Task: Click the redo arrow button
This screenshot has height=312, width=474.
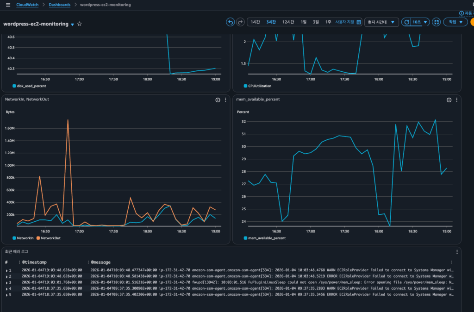Action: (x=240, y=22)
